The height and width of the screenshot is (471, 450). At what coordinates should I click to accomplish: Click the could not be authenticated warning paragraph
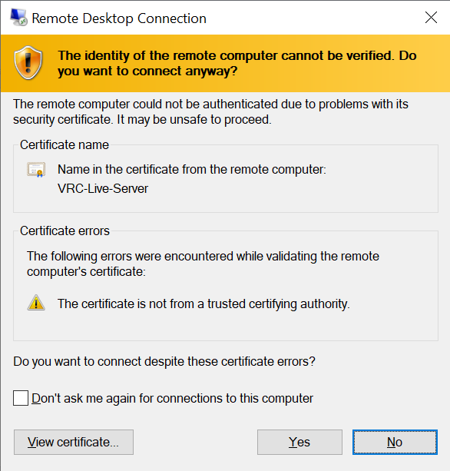point(210,111)
